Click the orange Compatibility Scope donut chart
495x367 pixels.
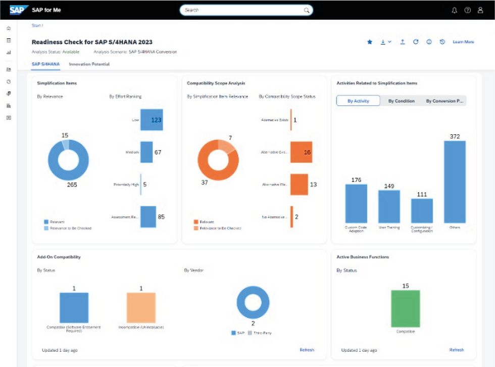click(218, 160)
